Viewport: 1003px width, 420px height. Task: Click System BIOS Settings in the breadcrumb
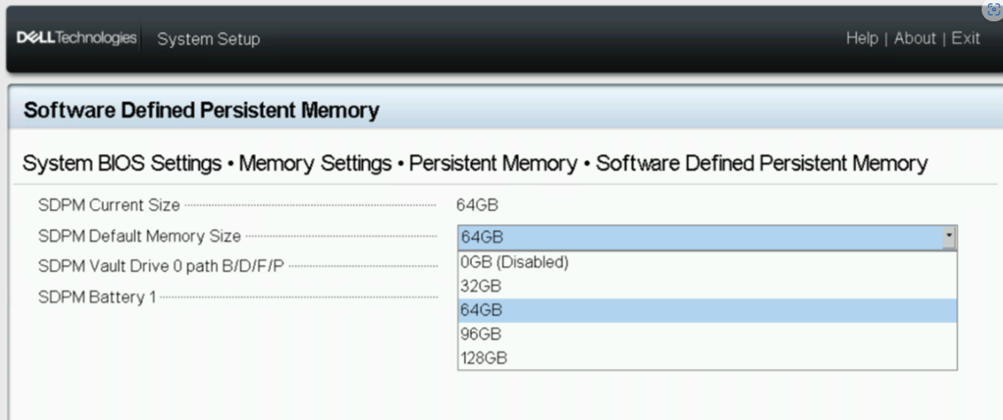coord(122,163)
